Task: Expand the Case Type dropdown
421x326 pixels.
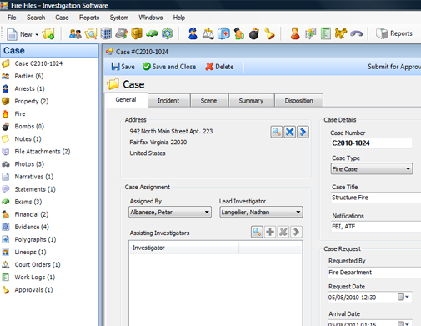Action: (x=408, y=169)
